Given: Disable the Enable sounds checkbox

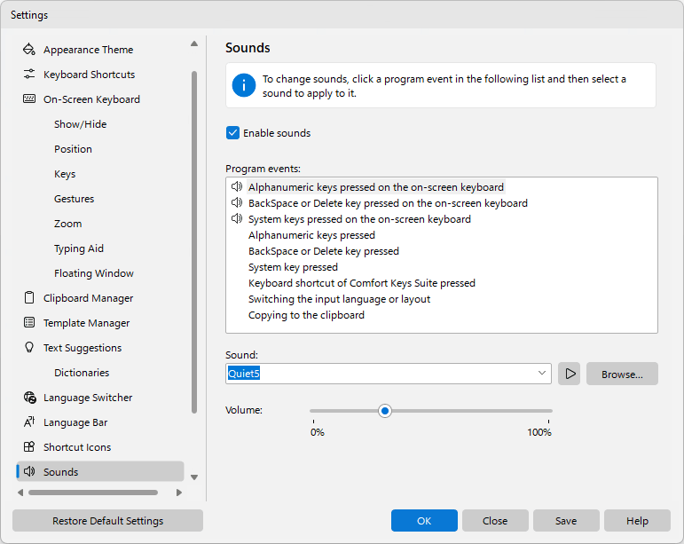Looking at the screenshot, I should point(232,133).
